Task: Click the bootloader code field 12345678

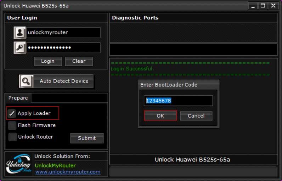Action: pos(178,101)
